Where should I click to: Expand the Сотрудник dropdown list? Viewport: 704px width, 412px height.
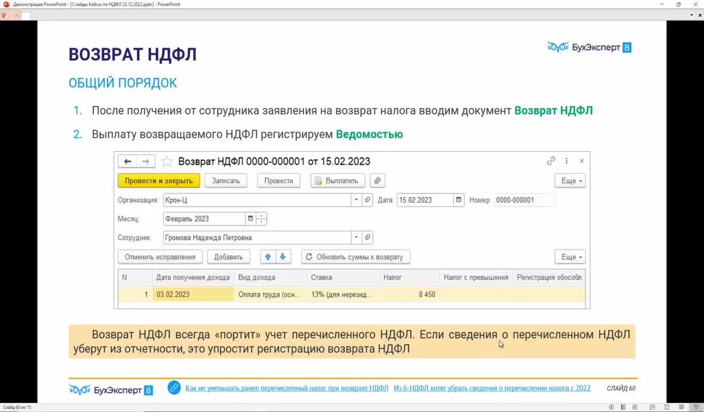tap(356, 237)
